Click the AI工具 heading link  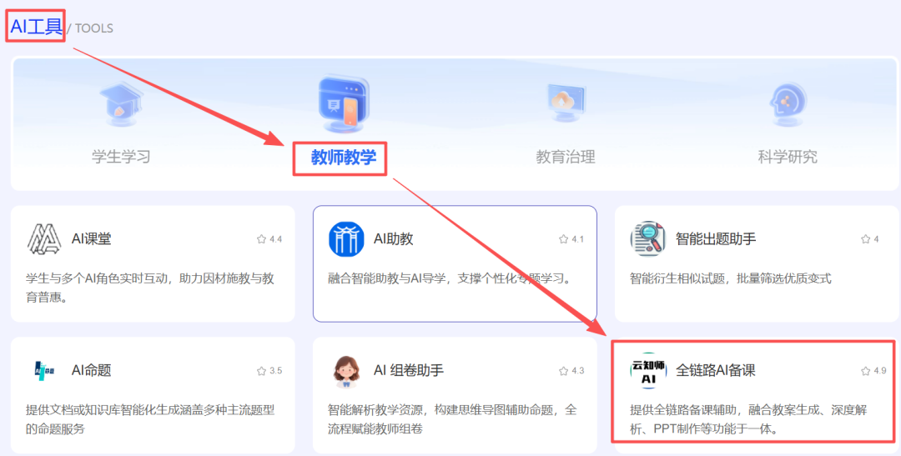(x=36, y=27)
